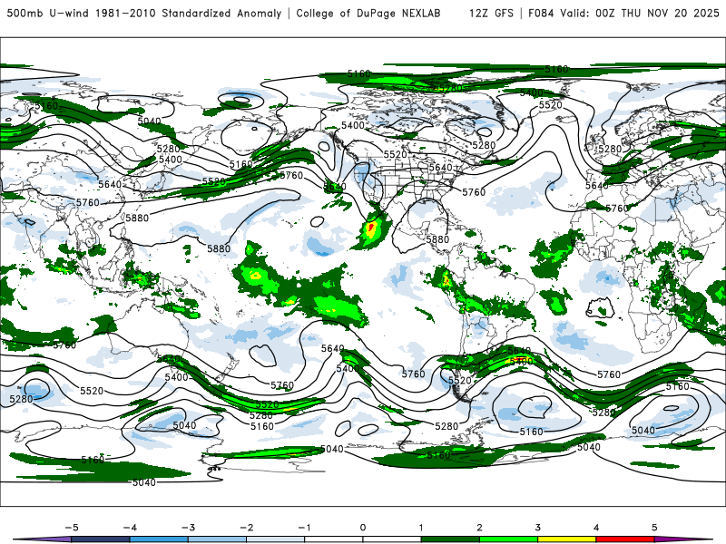This screenshot has height=544, width=726.
Task: Click the colorbar tick label "2"
Action: [479, 528]
